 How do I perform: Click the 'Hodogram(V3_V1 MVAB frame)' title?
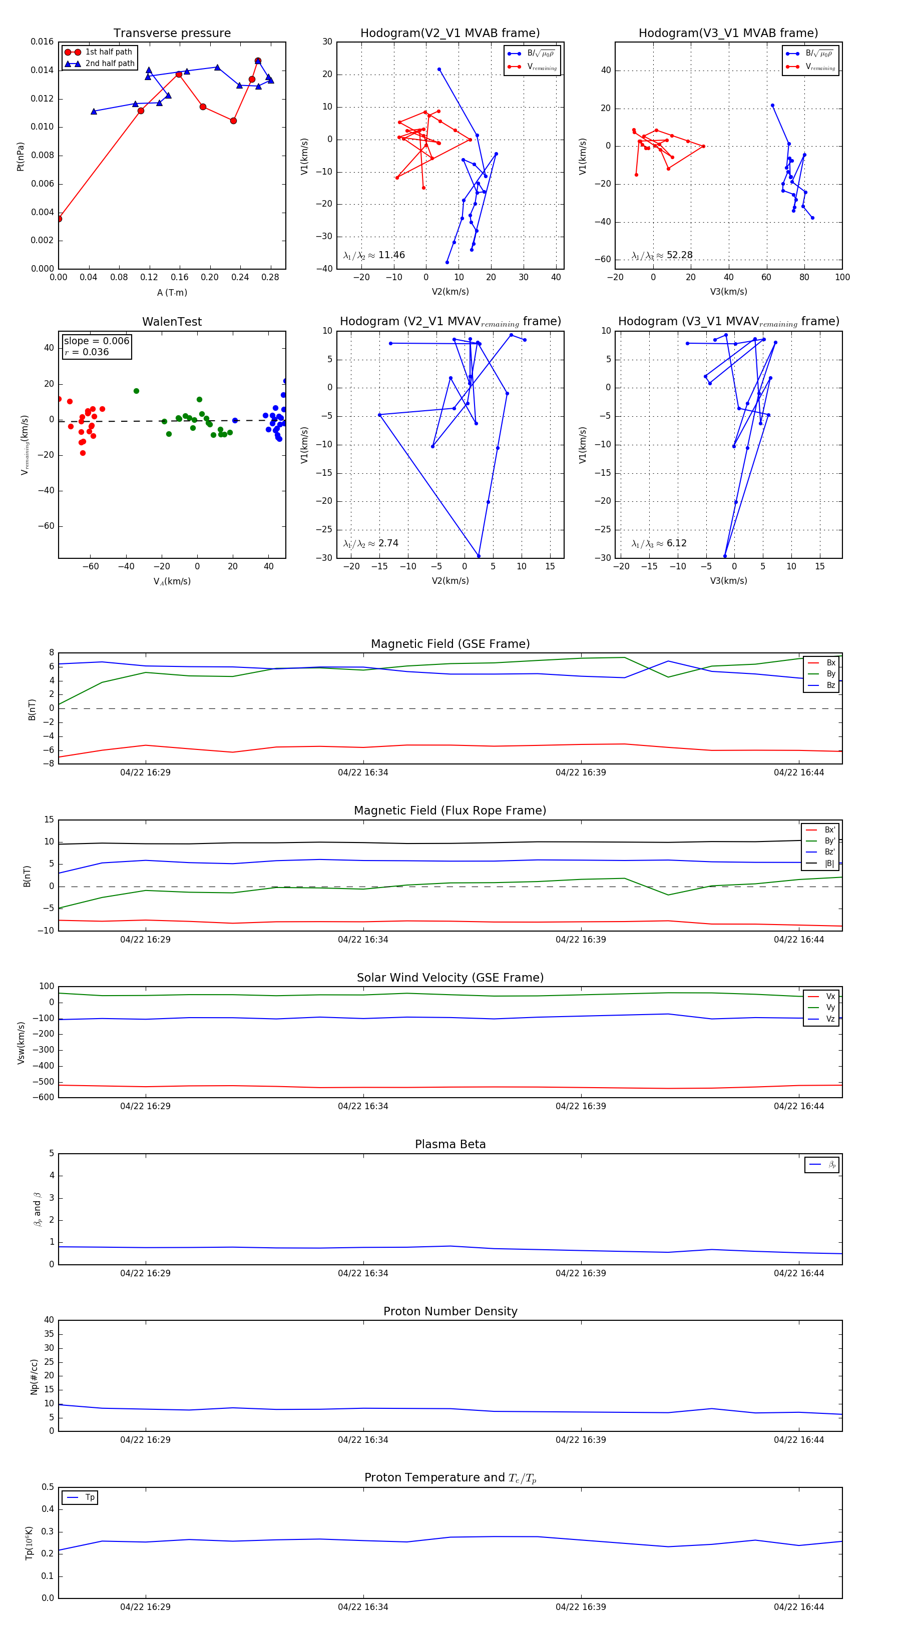pos(728,34)
